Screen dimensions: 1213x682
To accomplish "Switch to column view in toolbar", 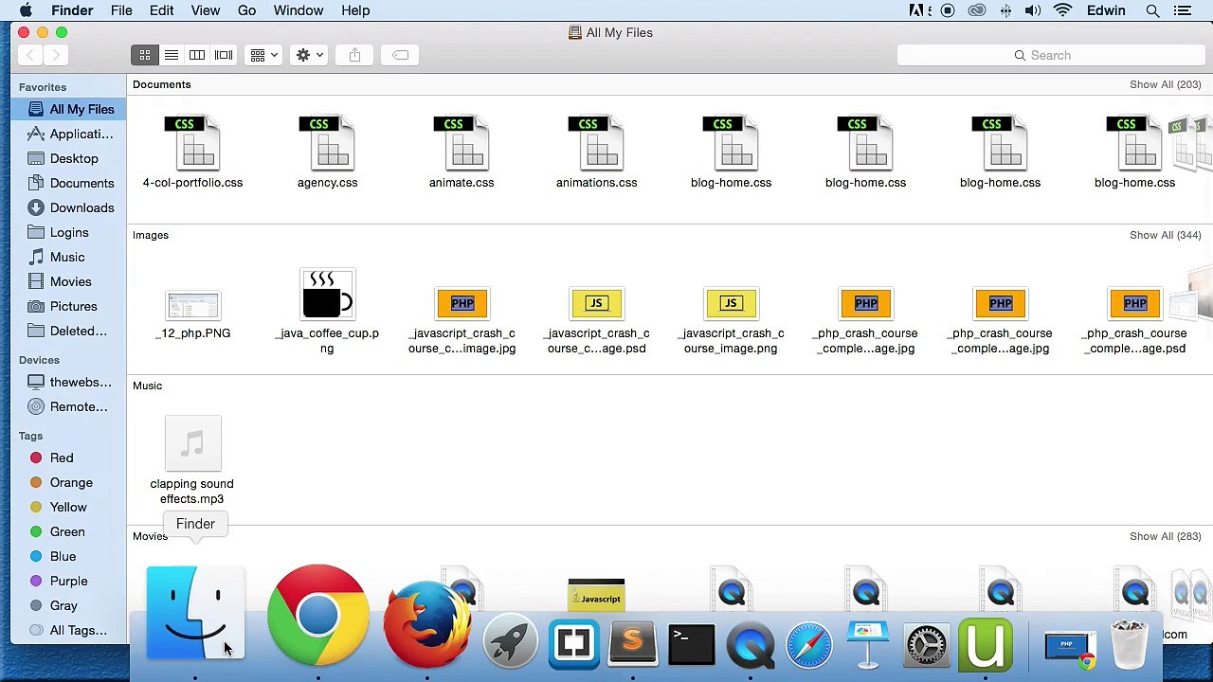I will pos(197,55).
